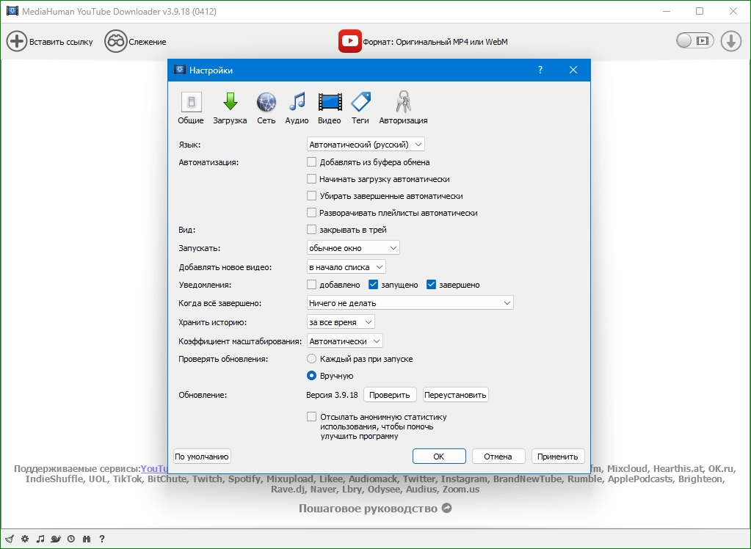This screenshot has width=751, height=549.
Task: Open the Tracking binoculars toolbar icon
Action: coord(115,42)
